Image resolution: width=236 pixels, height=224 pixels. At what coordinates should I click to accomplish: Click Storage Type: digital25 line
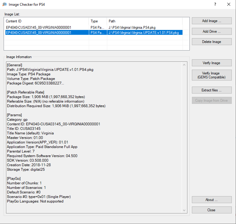(26, 170)
